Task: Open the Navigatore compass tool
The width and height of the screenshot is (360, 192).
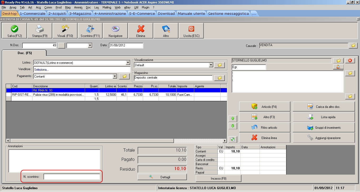Action: (x=115, y=31)
